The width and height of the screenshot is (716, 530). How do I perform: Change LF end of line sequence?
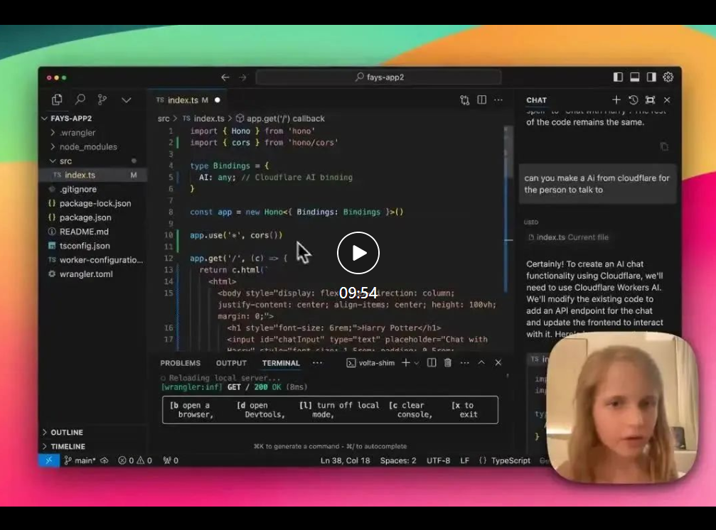(x=464, y=460)
